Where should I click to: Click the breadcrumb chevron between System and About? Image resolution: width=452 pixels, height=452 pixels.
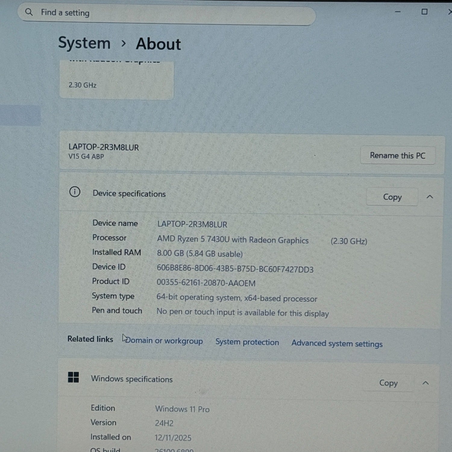pyautogui.click(x=123, y=43)
